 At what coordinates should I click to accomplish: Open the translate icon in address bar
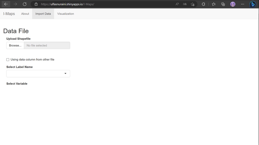pyautogui.click(x=185, y=4)
